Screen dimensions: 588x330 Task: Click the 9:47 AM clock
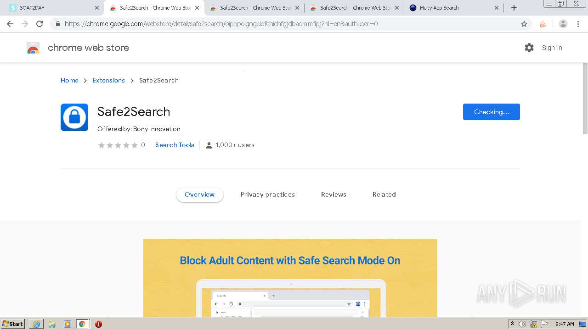click(x=565, y=324)
